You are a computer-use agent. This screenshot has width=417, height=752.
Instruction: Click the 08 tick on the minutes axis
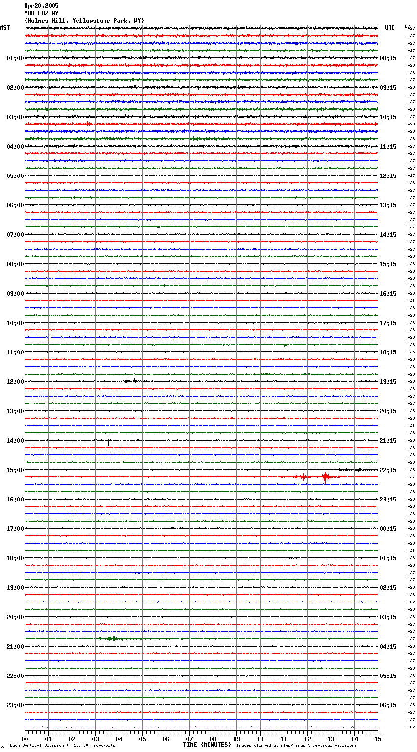pyautogui.click(x=213, y=739)
